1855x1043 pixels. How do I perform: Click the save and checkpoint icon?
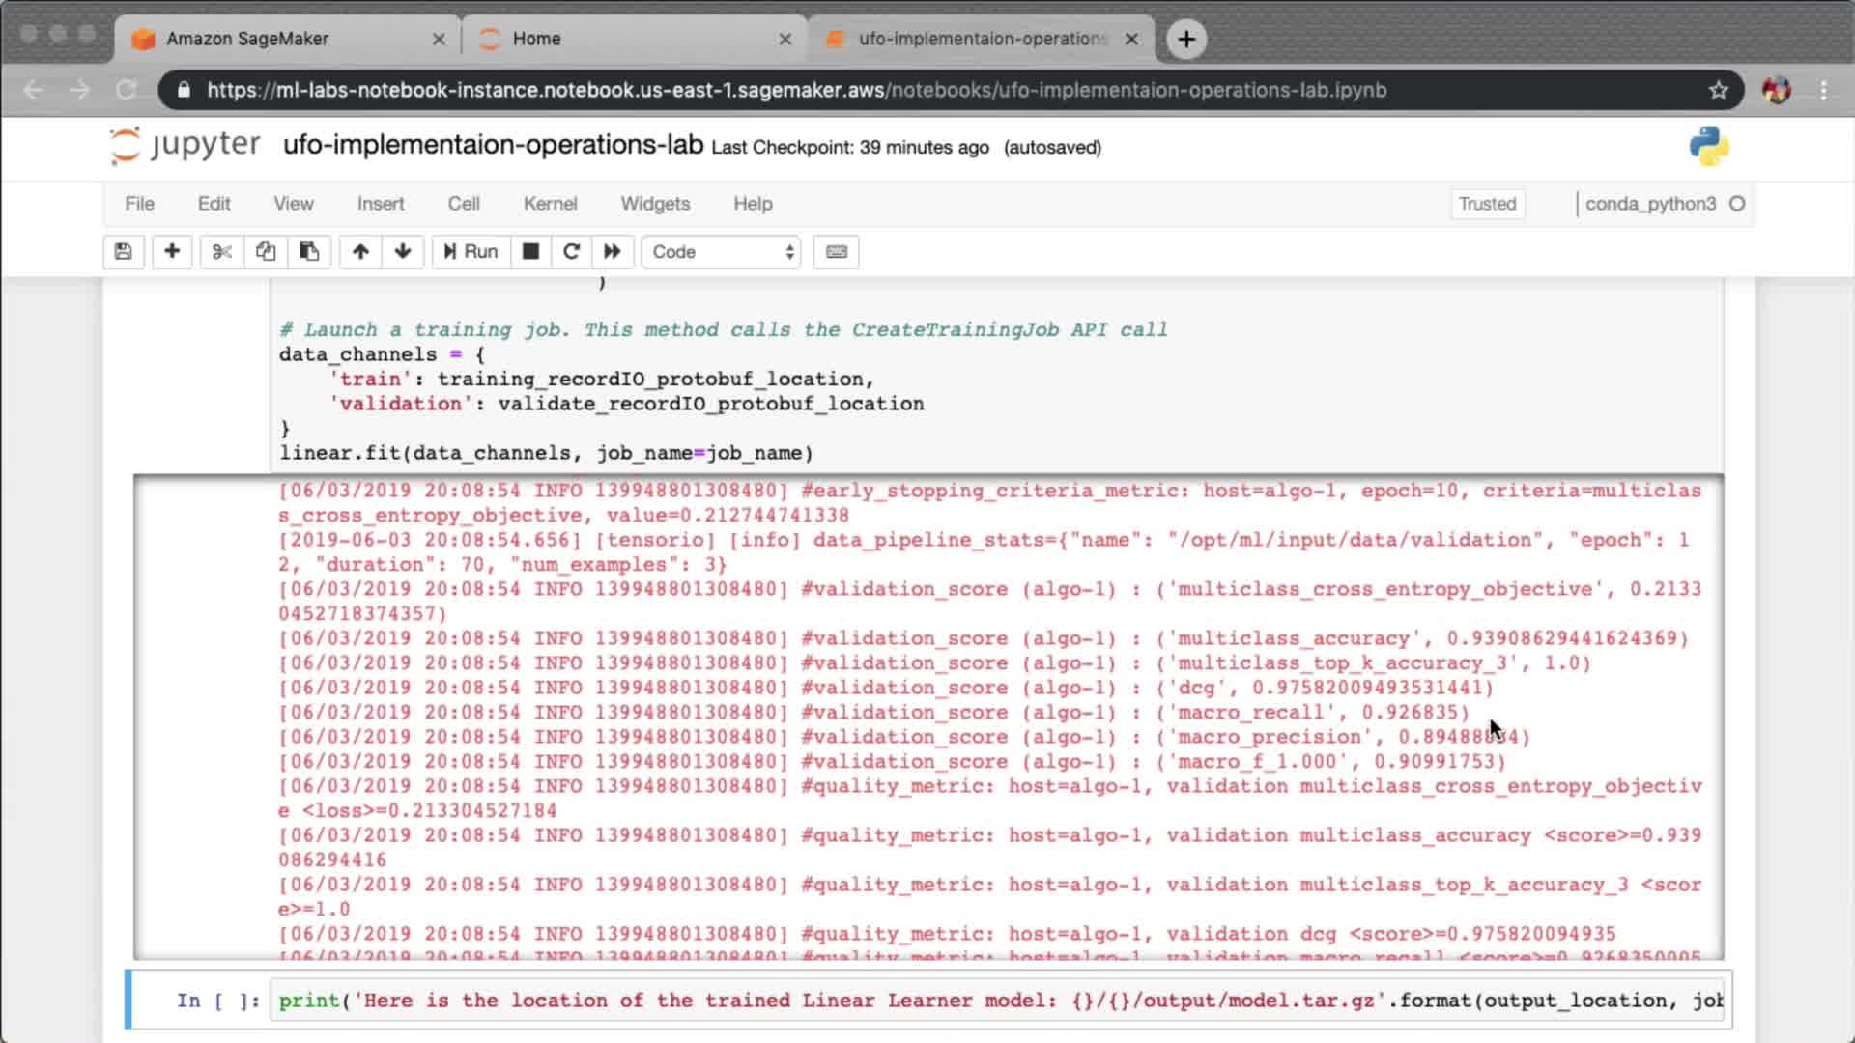click(123, 252)
